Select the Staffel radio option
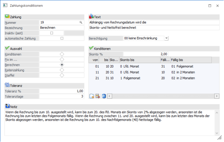 (62, 75)
